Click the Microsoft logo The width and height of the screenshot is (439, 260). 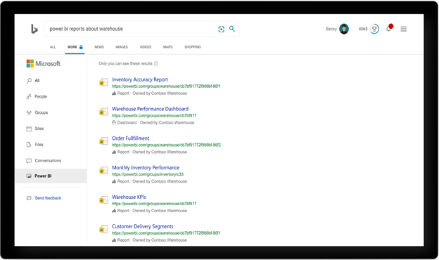(x=44, y=63)
